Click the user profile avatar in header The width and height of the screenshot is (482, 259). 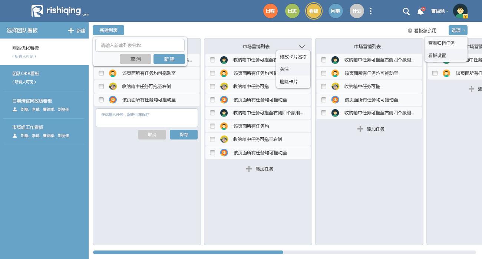pyautogui.click(x=460, y=11)
